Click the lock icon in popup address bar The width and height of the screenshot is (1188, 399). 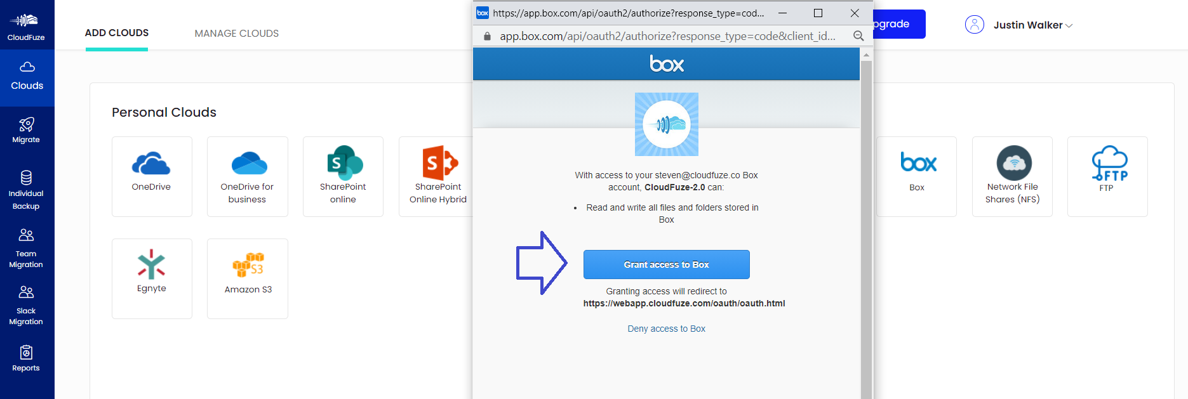point(488,36)
